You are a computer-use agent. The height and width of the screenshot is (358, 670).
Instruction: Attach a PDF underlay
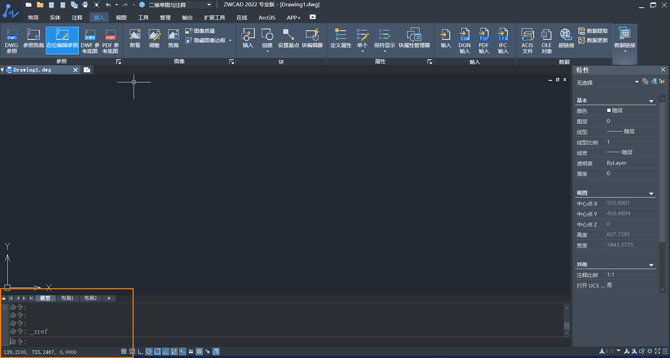pos(110,41)
